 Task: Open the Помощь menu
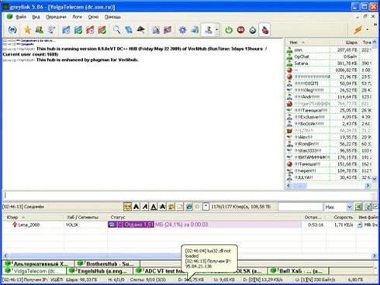pyautogui.click(x=112, y=17)
